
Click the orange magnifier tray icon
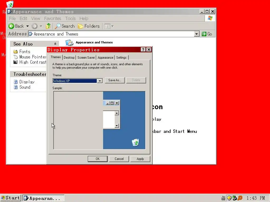pos(240,198)
